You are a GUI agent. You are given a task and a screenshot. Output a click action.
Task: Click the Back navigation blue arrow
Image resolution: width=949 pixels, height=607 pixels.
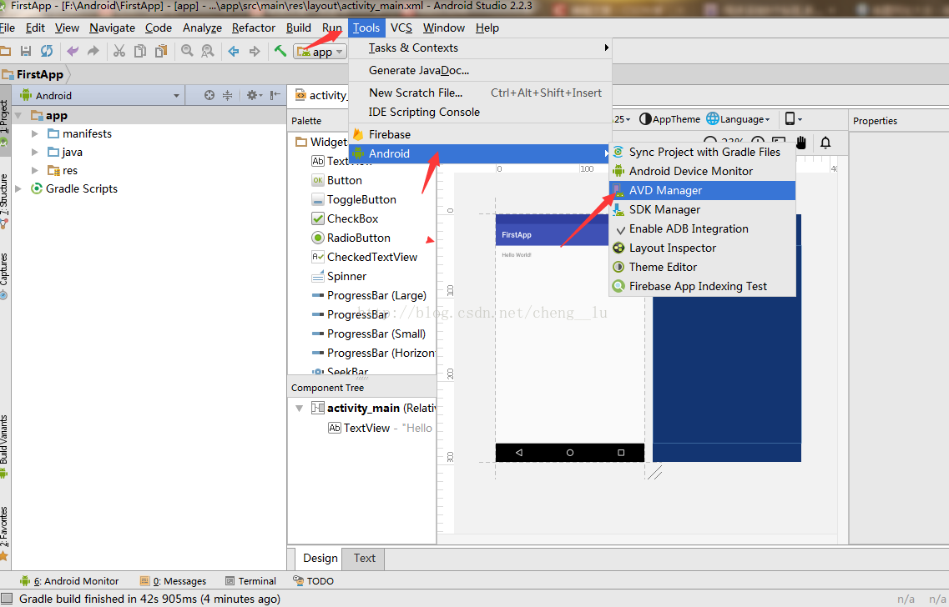[234, 52]
